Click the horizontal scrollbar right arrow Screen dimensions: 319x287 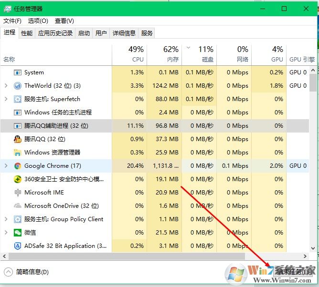[305, 256]
